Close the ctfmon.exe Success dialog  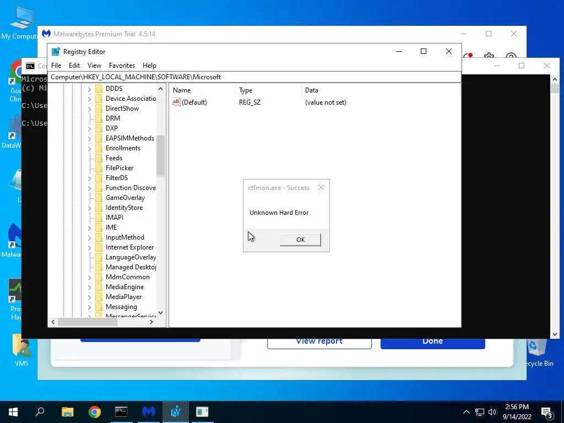point(321,187)
